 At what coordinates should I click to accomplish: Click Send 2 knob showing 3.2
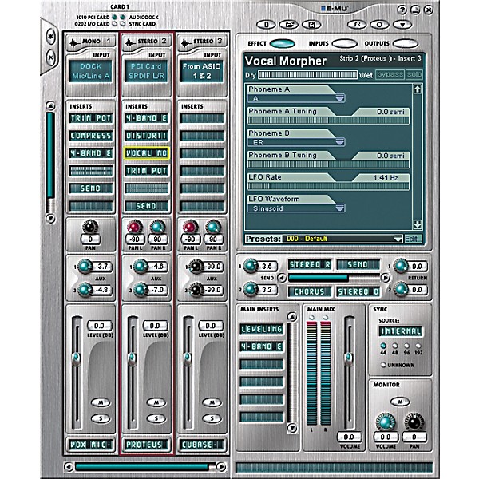(250, 289)
